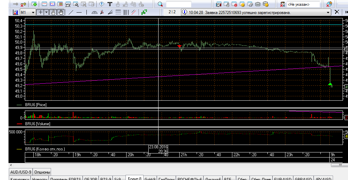Click the 'BRU6 [Price]' legend label
The image size is (348, 180).
tap(36, 105)
